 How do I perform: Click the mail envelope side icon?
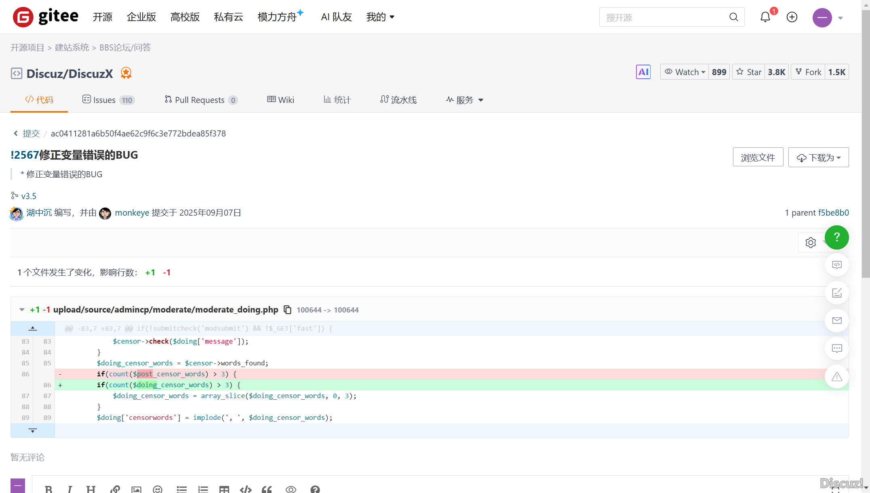pos(836,321)
